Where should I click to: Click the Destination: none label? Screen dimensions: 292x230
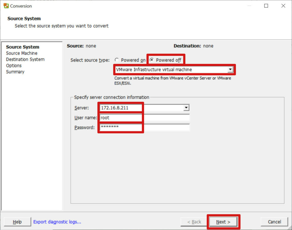click(194, 46)
